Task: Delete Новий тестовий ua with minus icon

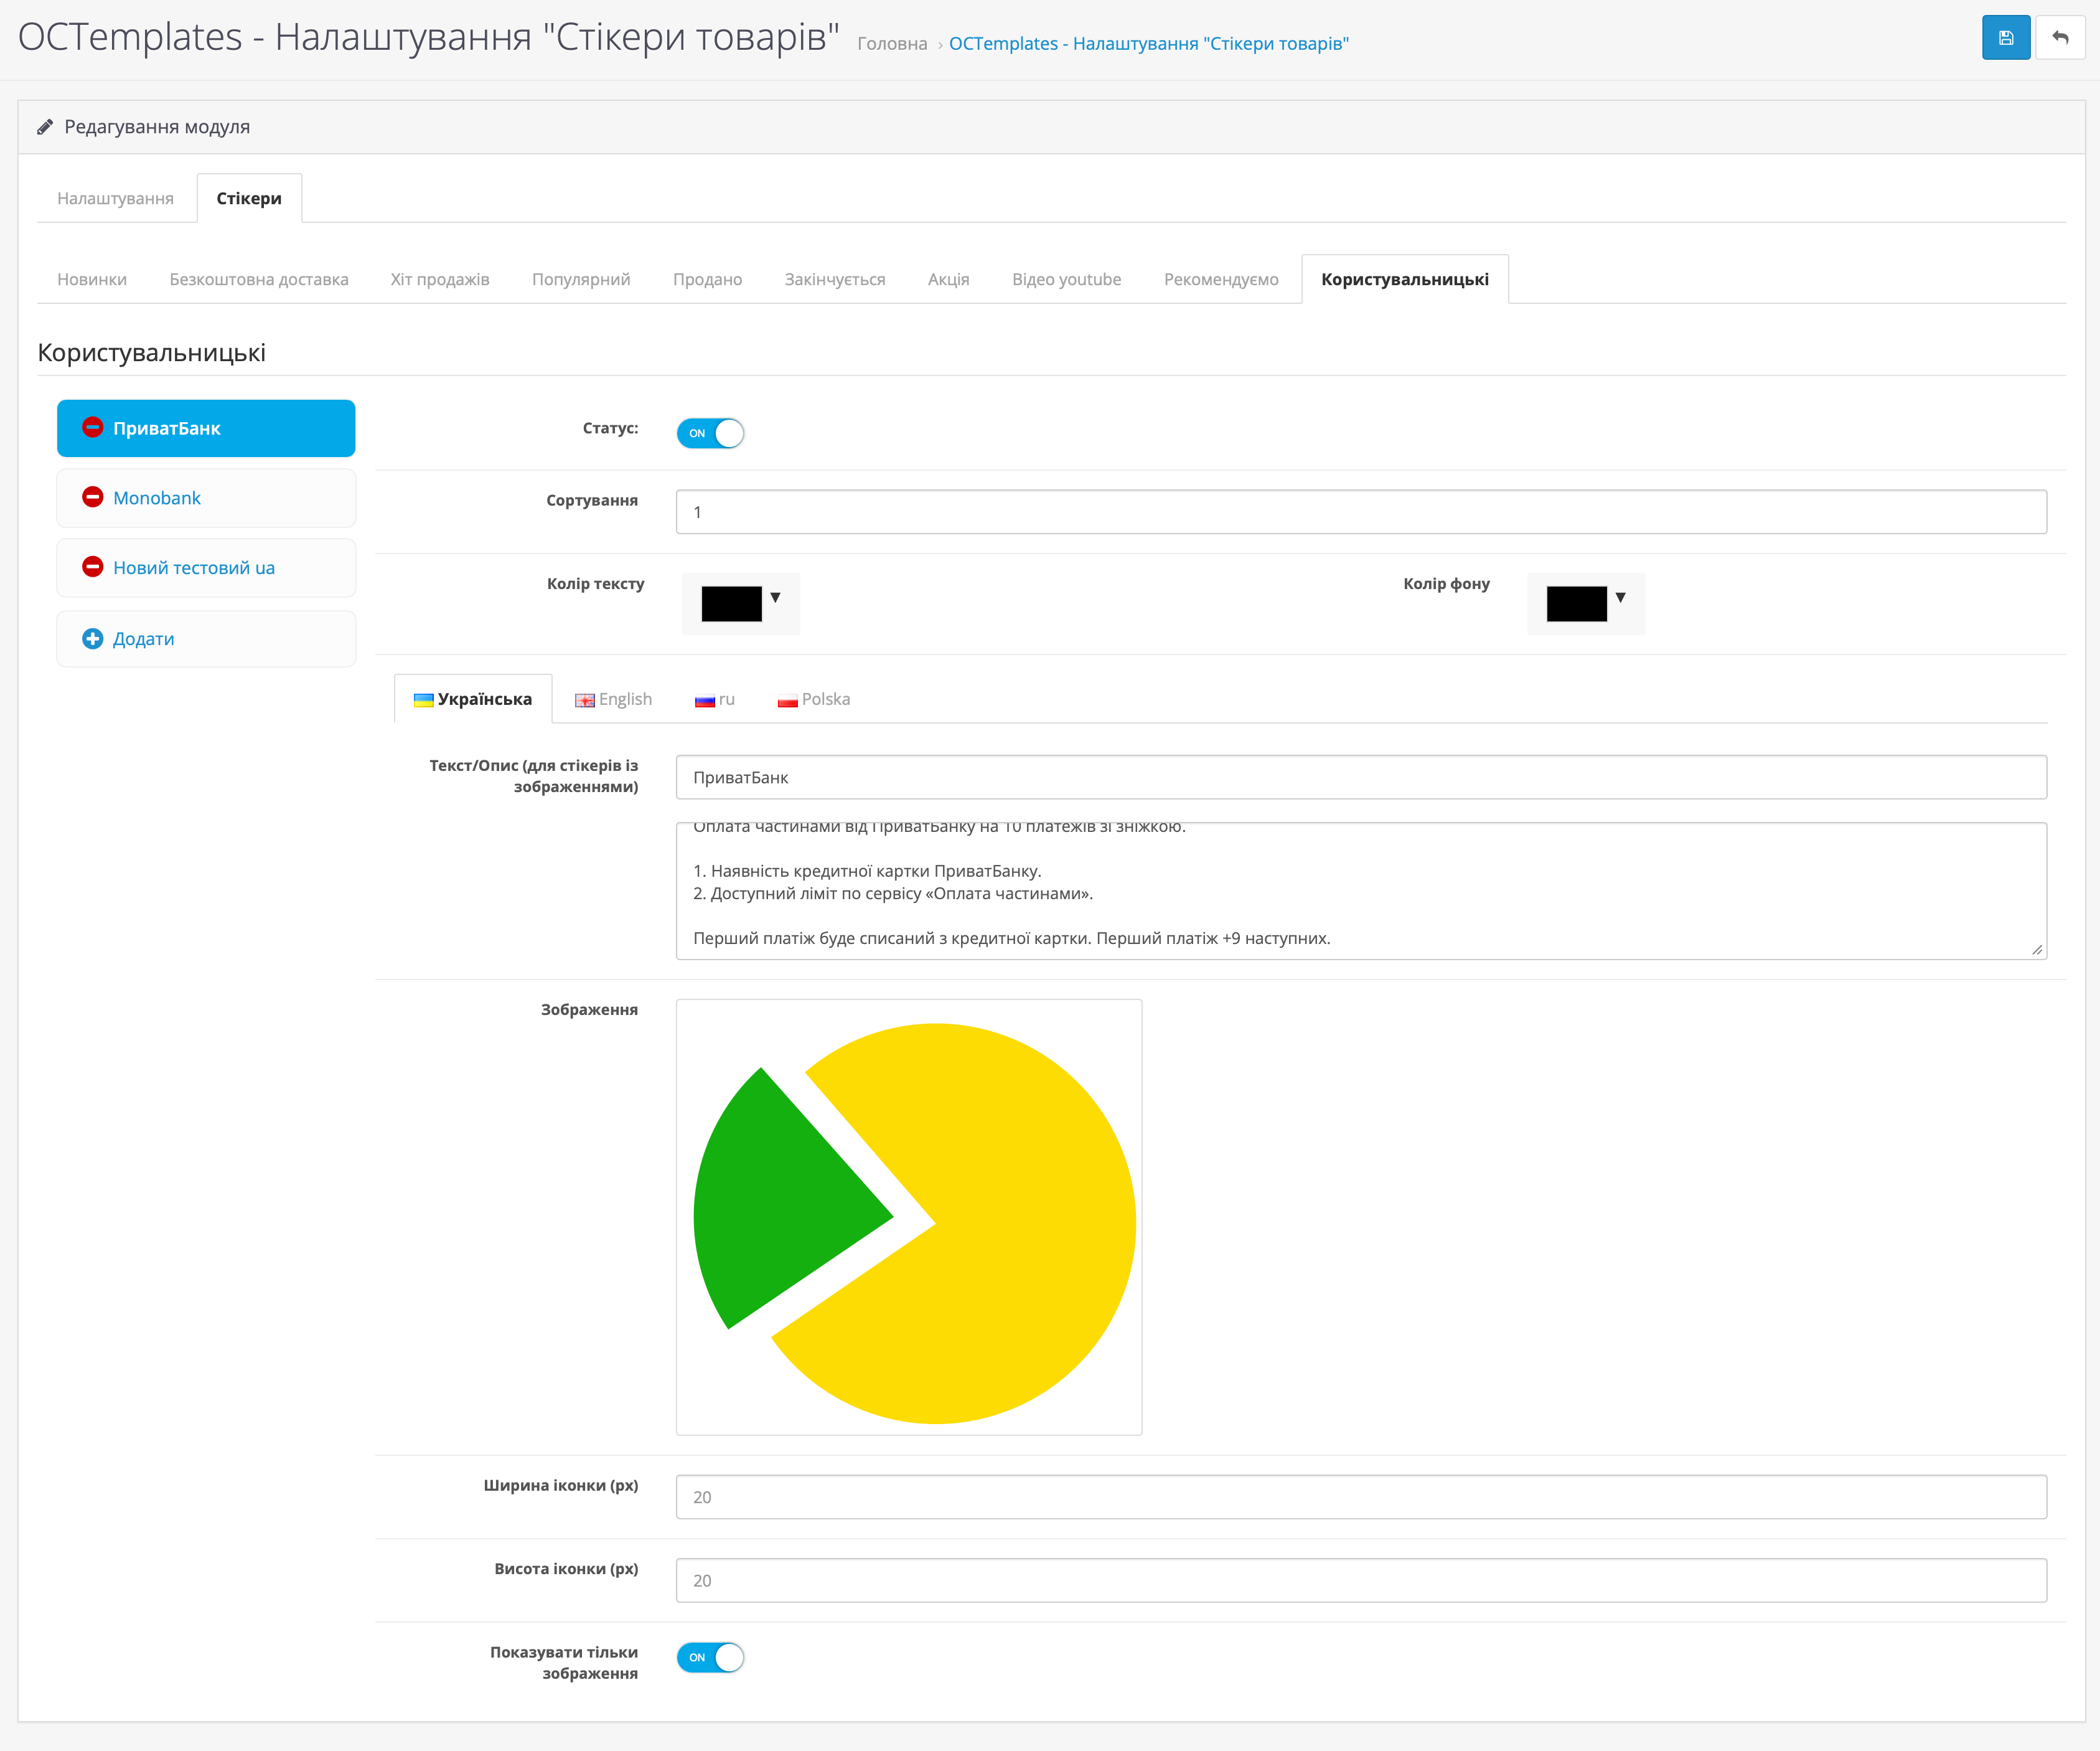Action: pyautogui.click(x=92, y=567)
